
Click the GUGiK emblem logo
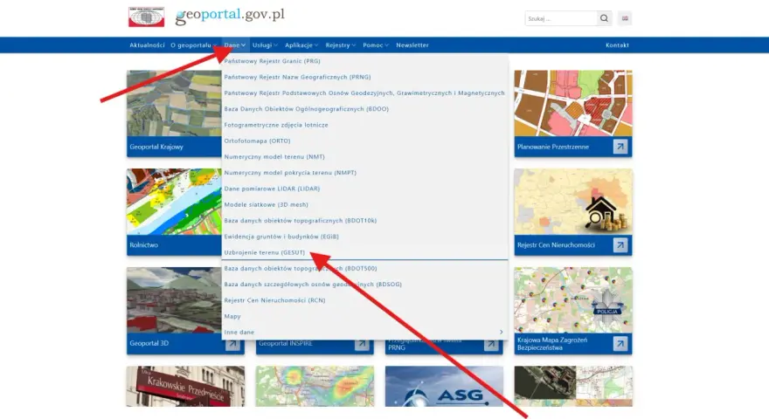tap(146, 17)
